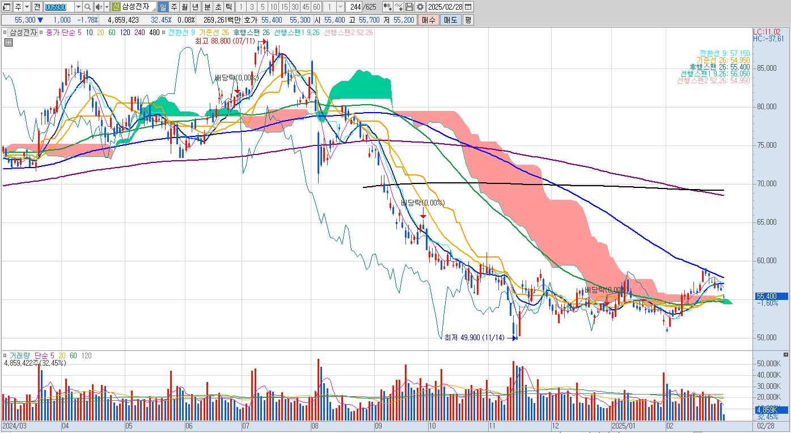The image size is (791, 433).
Task: Open the calendar date picker icon
Action: [x=468, y=7]
